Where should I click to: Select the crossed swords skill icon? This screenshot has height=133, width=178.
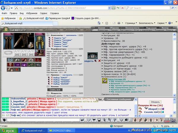pos(38,65)
